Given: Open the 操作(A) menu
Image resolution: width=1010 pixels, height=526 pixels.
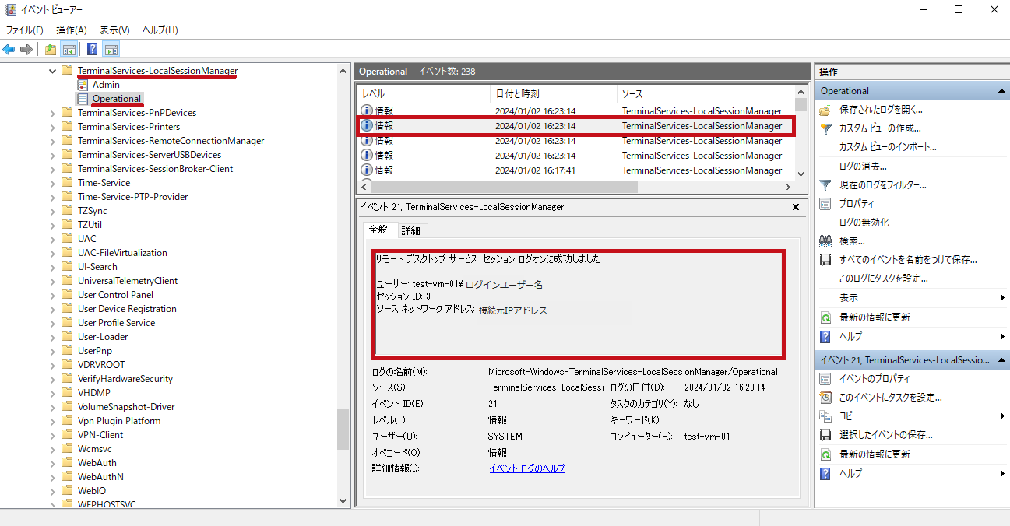Looking at the screenshot, I should click(x=72, y=30).
